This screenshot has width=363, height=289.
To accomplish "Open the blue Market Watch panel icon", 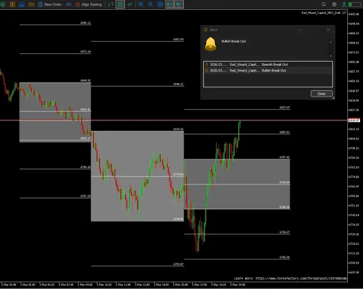I will pyautogui.click(x=21, y=4).
